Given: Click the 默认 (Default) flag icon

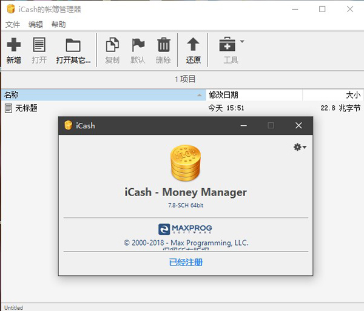Looking at the screenshot, I should click(138, 45).
